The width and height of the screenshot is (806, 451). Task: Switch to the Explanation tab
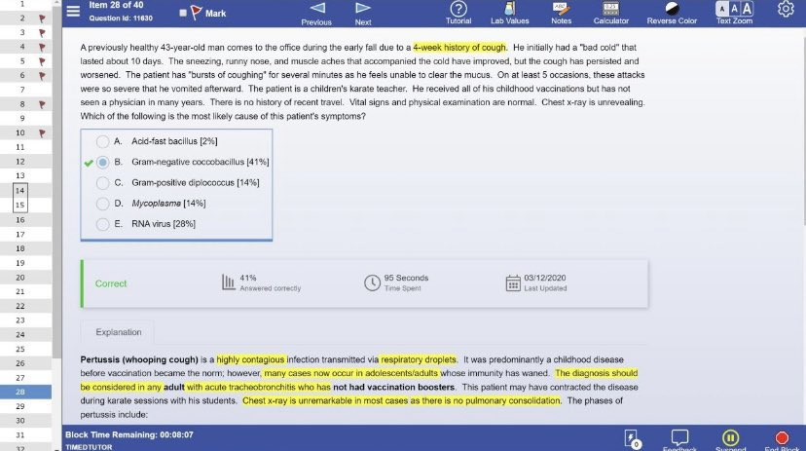[118, 332]
